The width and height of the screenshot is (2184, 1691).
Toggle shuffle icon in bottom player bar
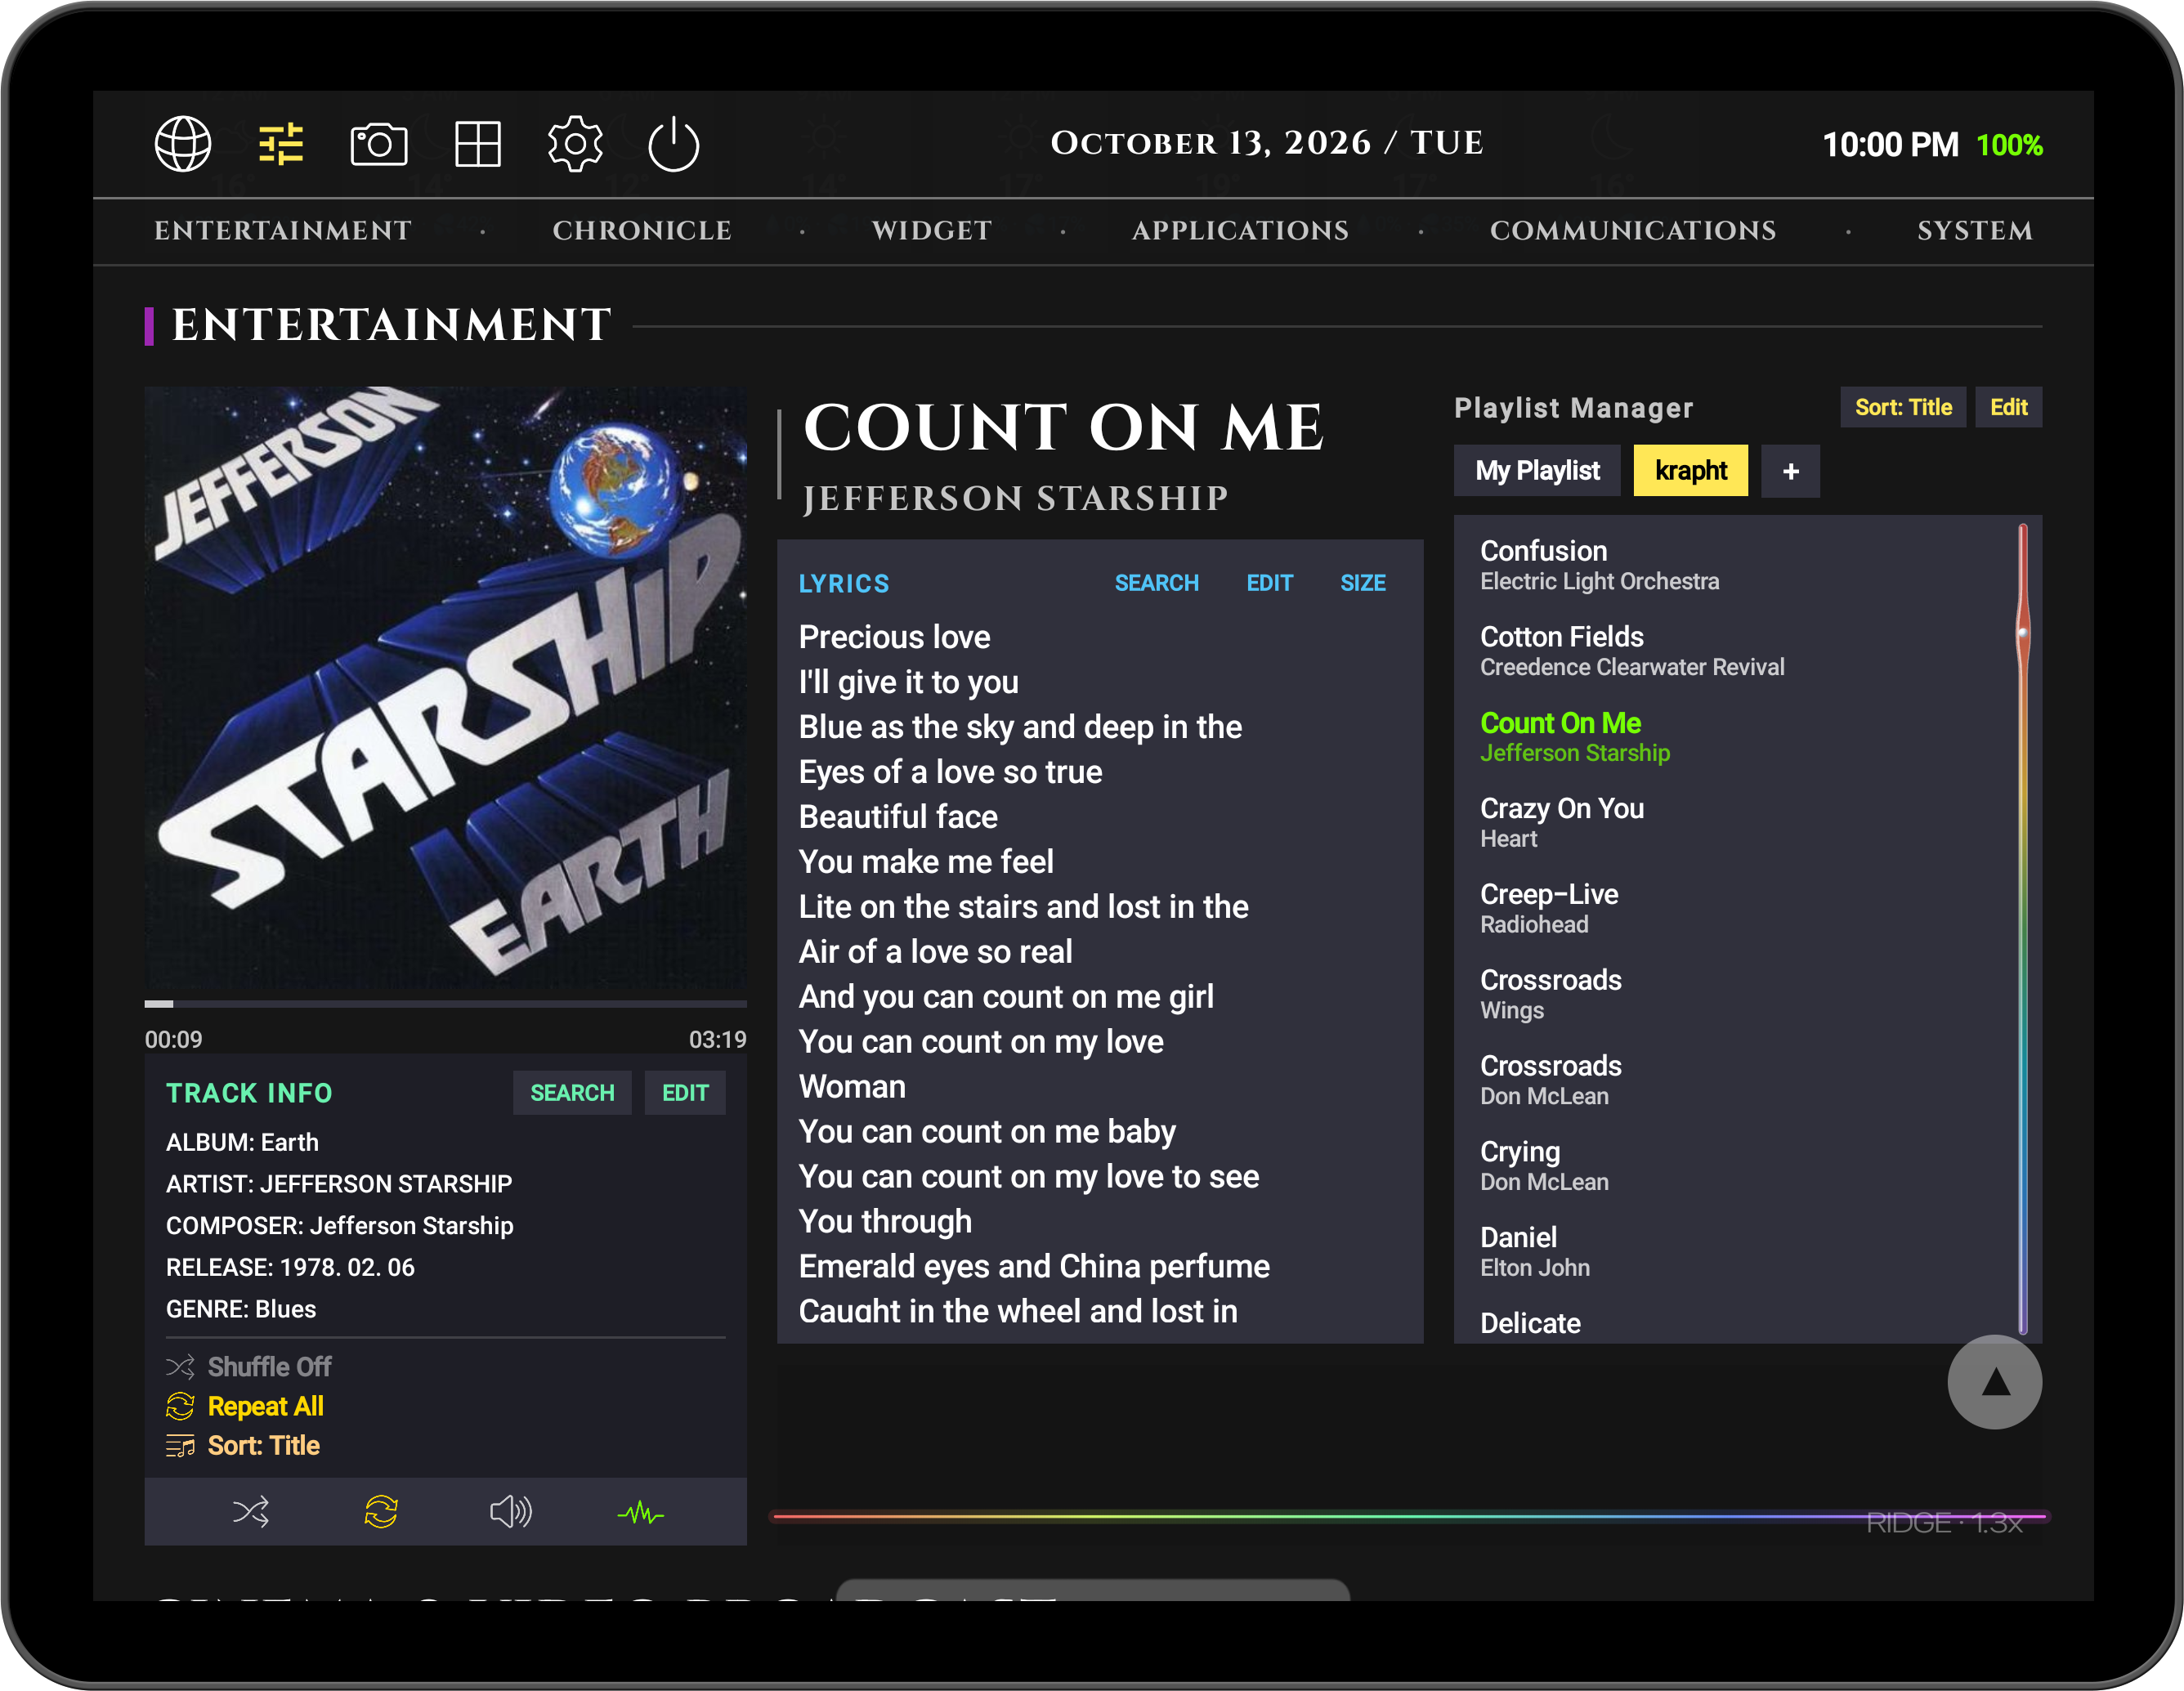(250, 1511)
